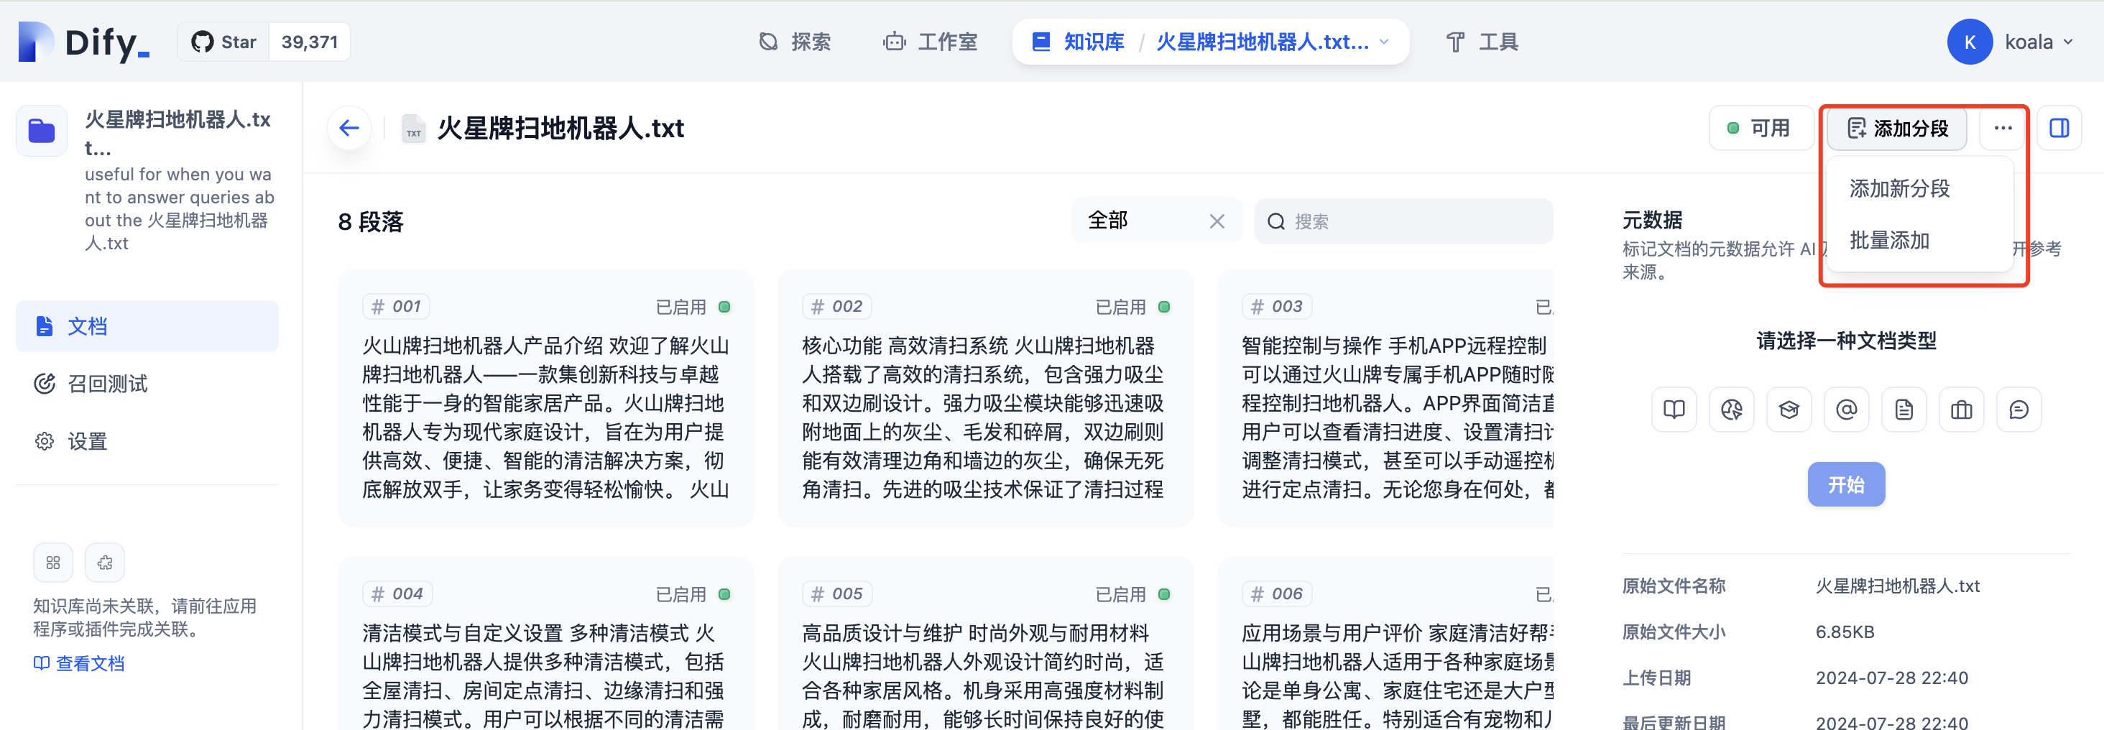
Task: Click the plugin puzzle icon below sidebar
Action: (103, 562)
